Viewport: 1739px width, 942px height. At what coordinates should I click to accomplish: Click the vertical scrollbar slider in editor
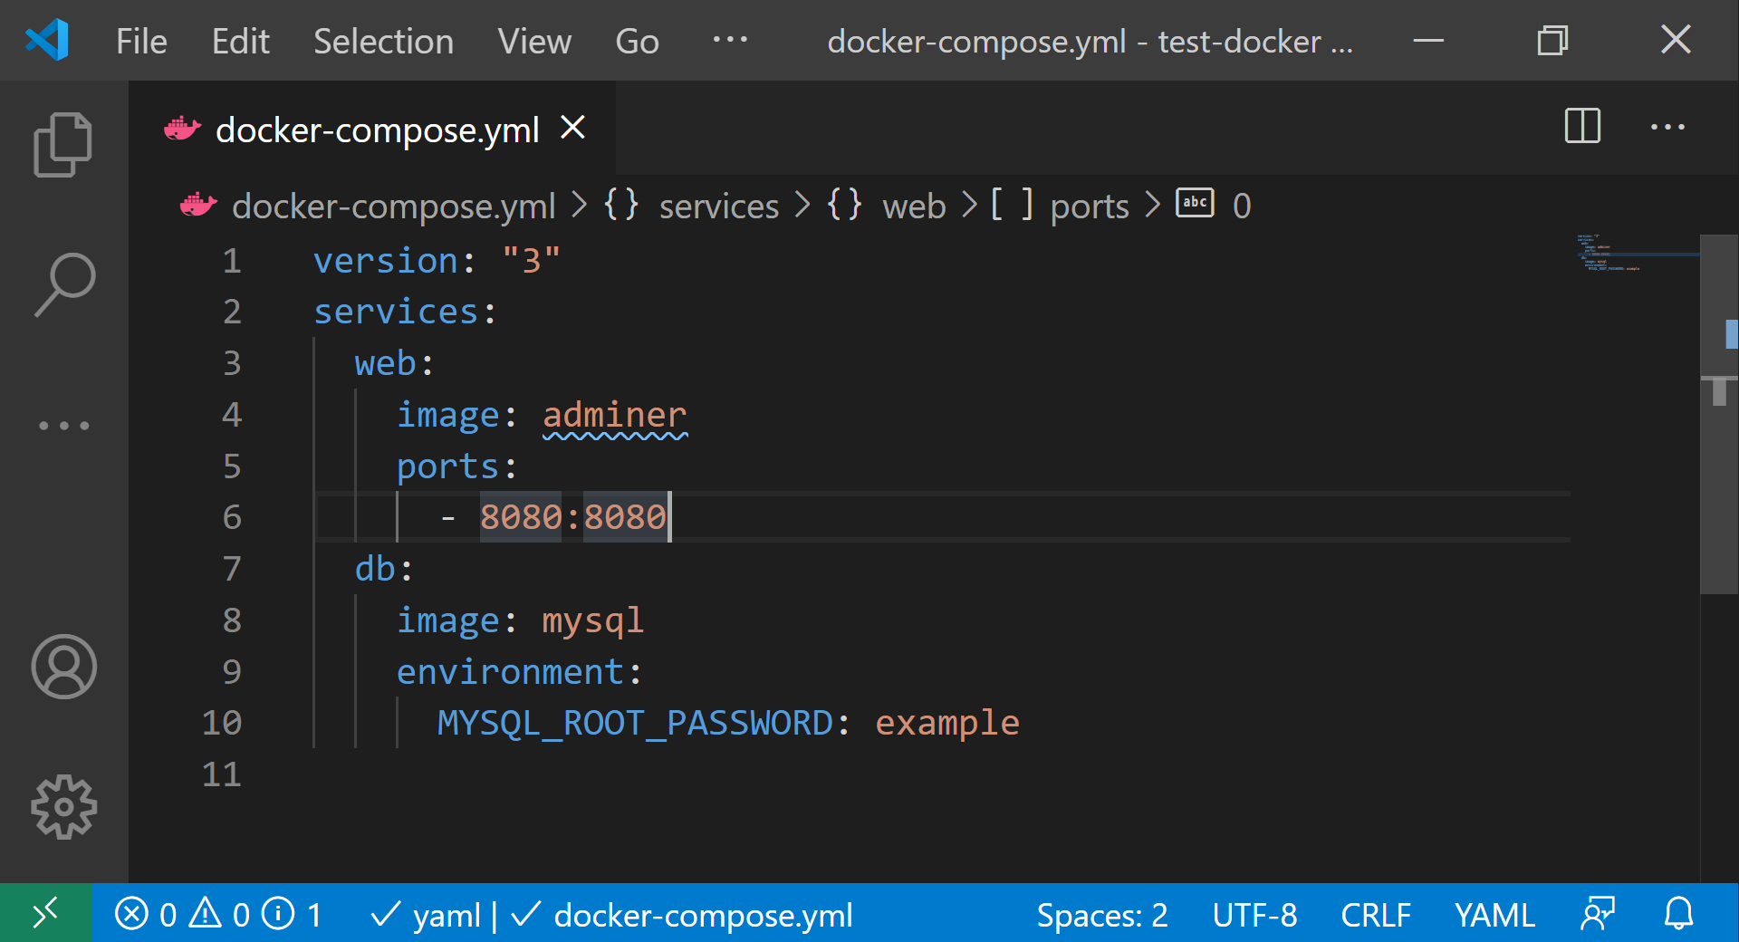tap(1719, 414)
